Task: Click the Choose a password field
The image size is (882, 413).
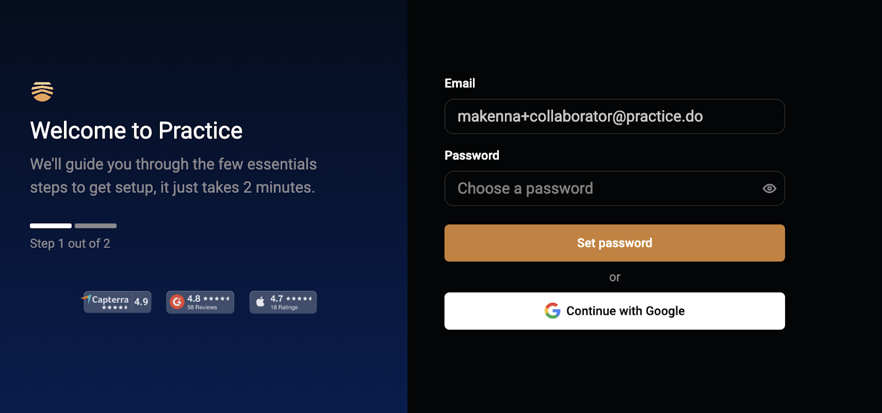Action: (615, 188)
